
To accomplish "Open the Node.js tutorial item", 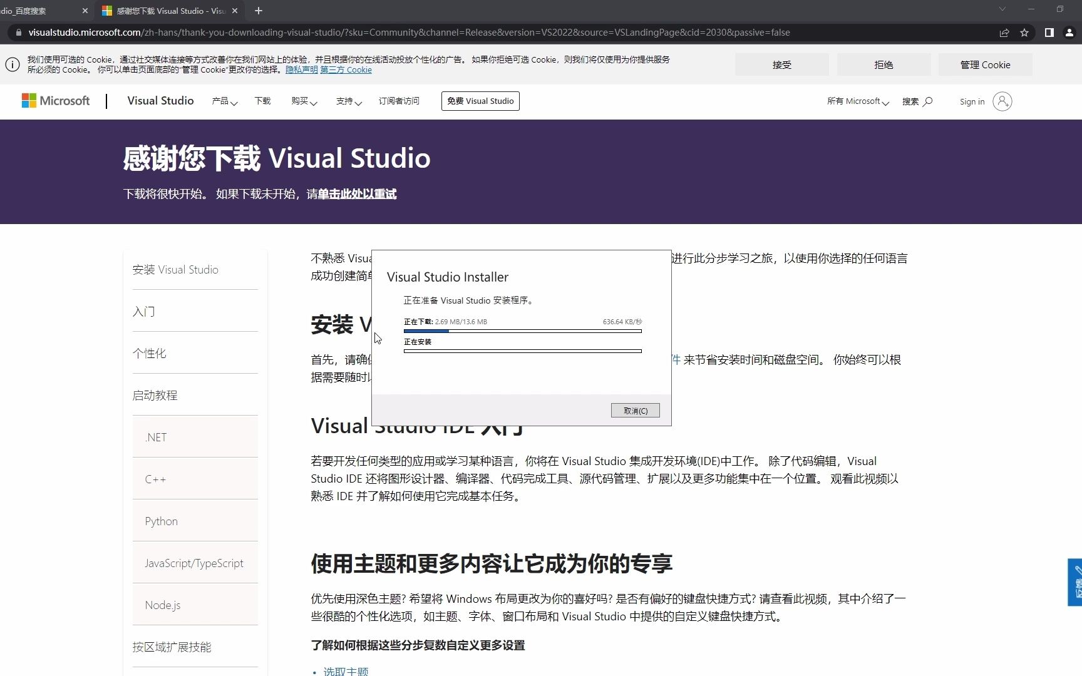I will point(195,605).
